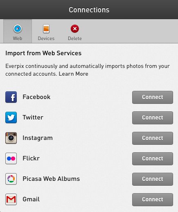Viewport: 178px width, 212px height.
Task: Click the Twitter bird icon
Action: [x=11, y=117]
